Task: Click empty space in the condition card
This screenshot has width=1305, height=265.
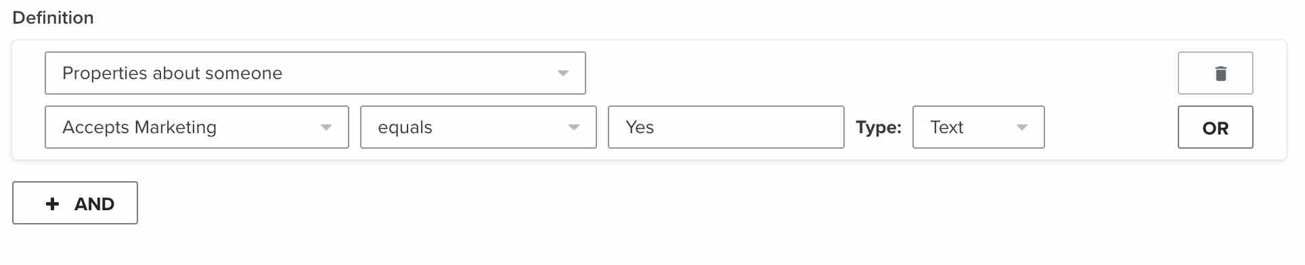Action: [880, 73]
